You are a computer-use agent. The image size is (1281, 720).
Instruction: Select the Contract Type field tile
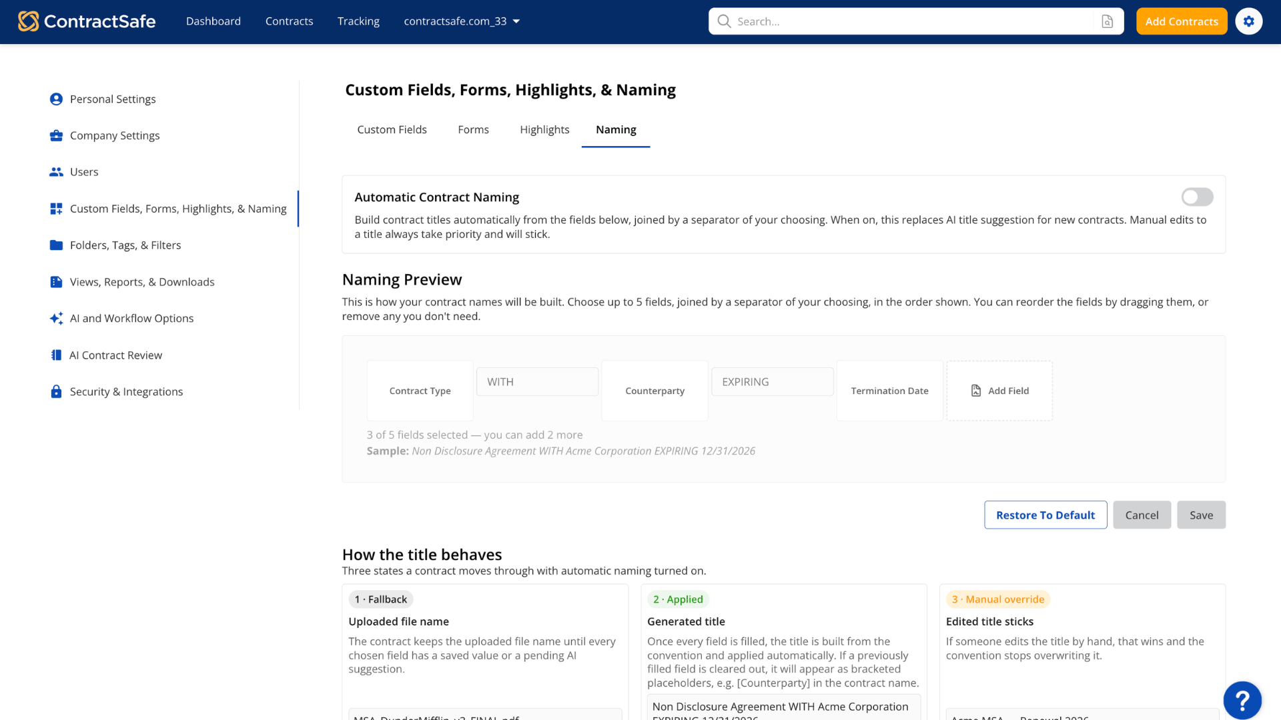420,391
